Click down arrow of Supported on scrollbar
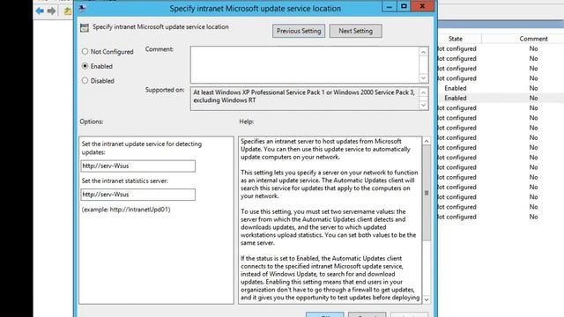The height and width of the screenshot is (317, 564). [x=424, y=105]
